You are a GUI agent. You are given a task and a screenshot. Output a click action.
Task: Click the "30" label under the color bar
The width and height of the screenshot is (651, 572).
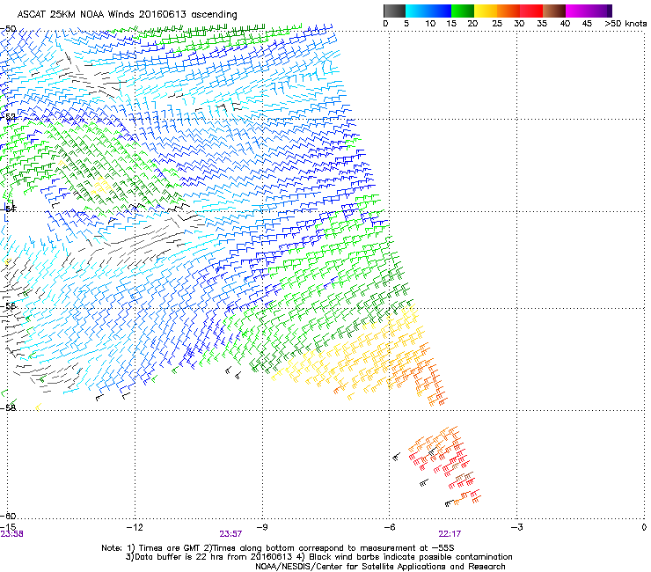pos(519,24)
